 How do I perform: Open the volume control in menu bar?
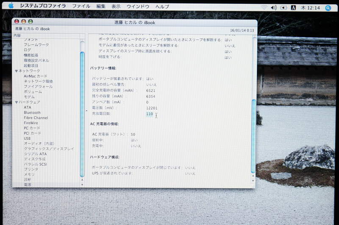coord(274,8)
